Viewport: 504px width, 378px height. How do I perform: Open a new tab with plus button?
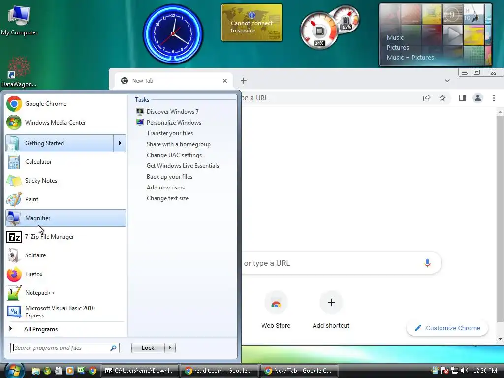tap(244, 81)
